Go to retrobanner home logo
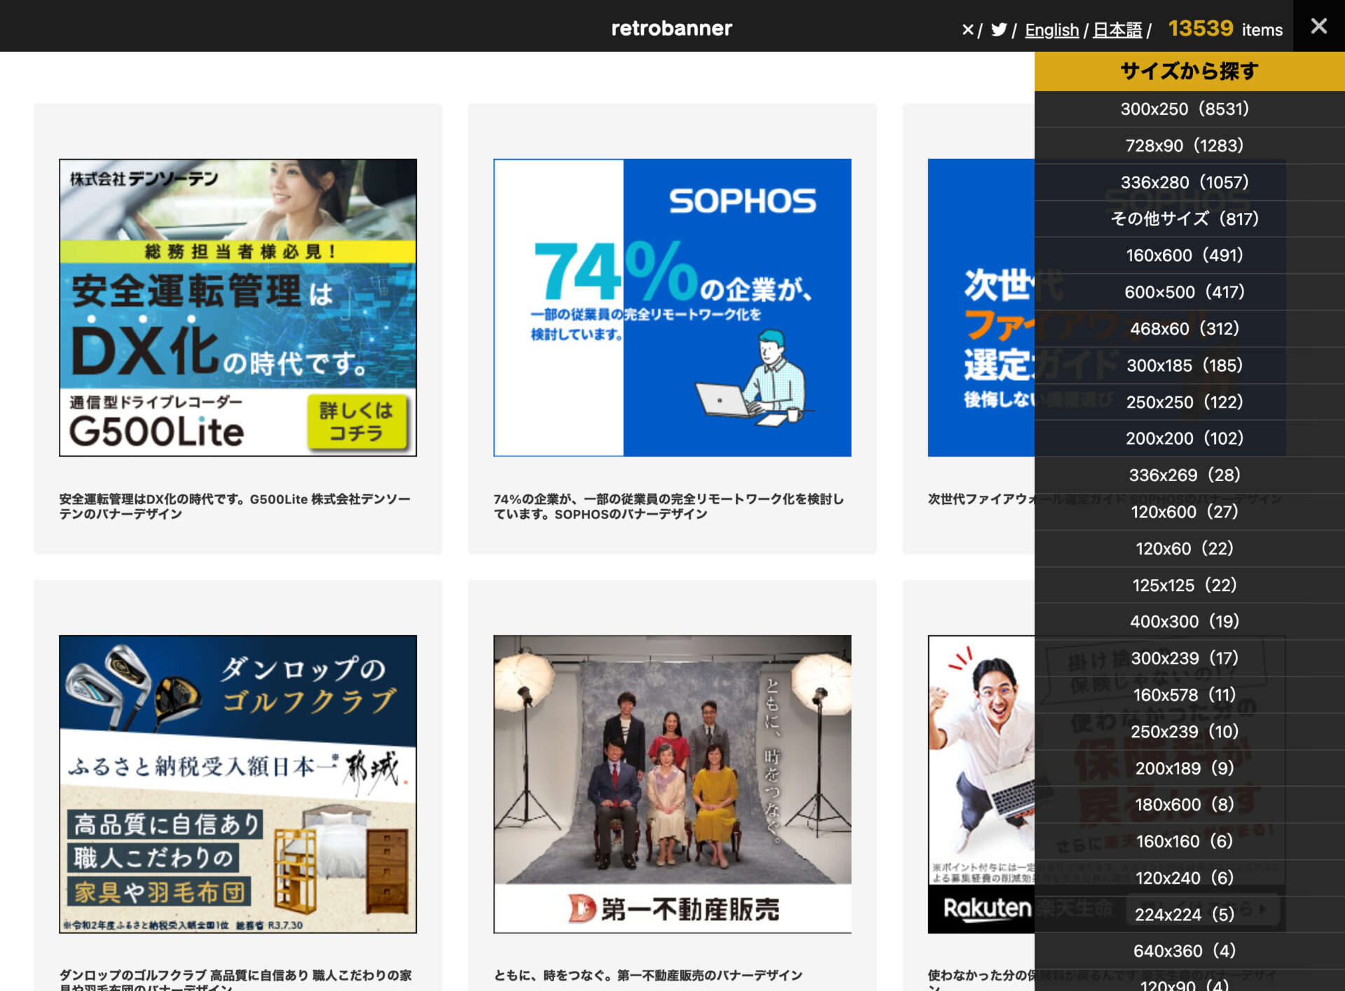 tap(672, 28)
